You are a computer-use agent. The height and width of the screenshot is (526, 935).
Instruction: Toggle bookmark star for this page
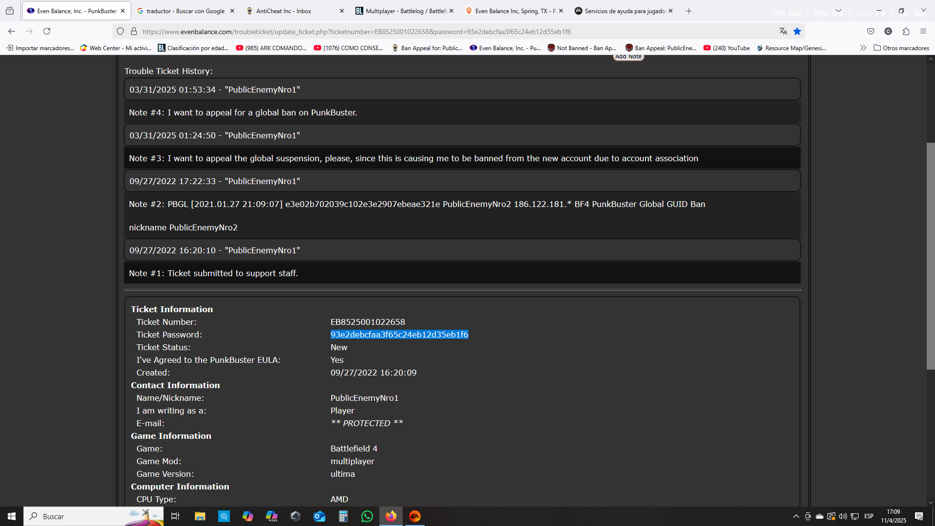[797, 31]
